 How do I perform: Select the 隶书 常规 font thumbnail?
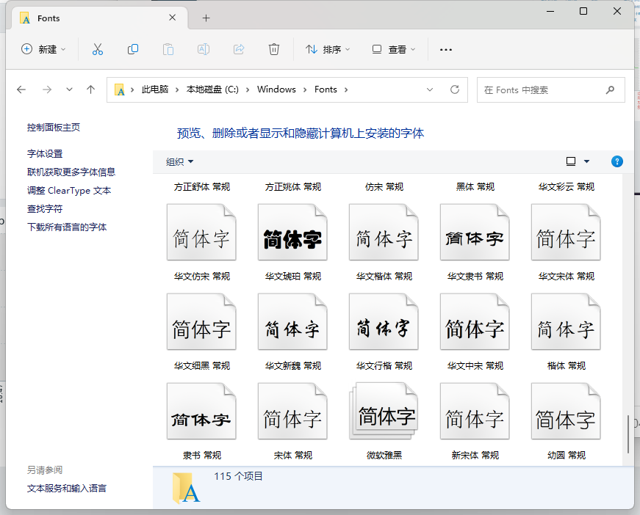coord(201,411)
